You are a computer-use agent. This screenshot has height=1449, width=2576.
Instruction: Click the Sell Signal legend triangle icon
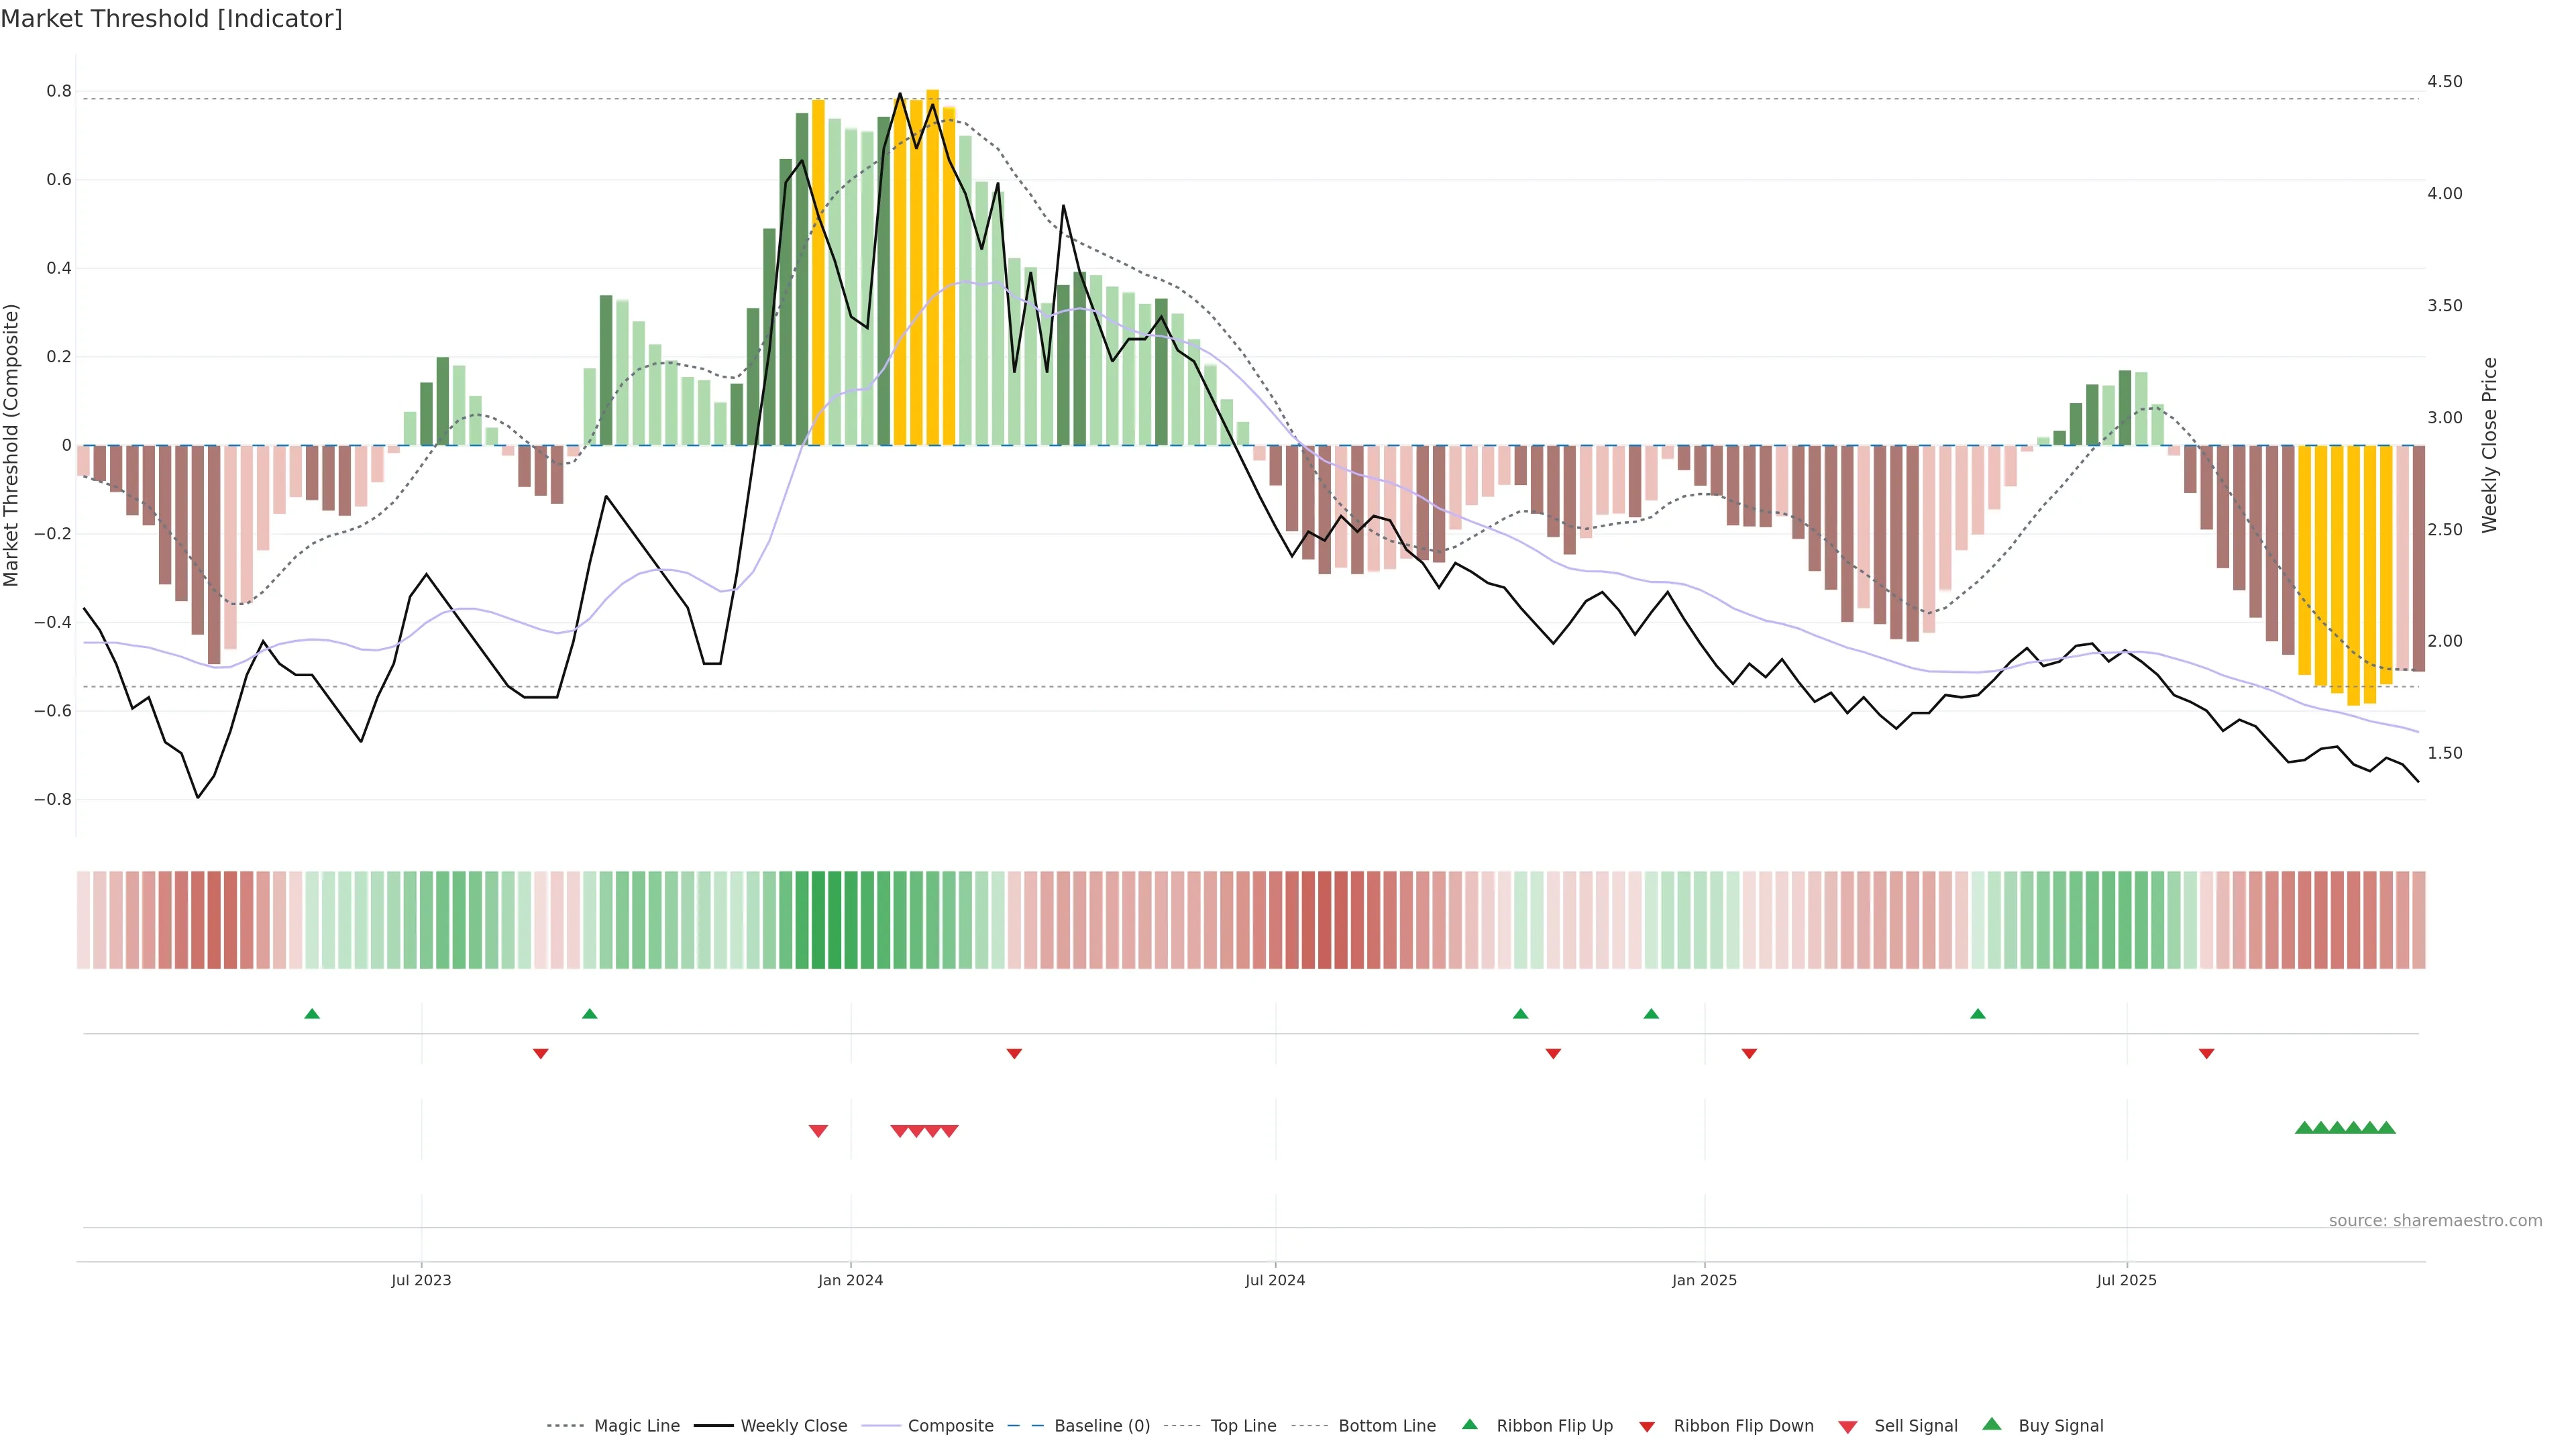click(x=1847, y=1426)
